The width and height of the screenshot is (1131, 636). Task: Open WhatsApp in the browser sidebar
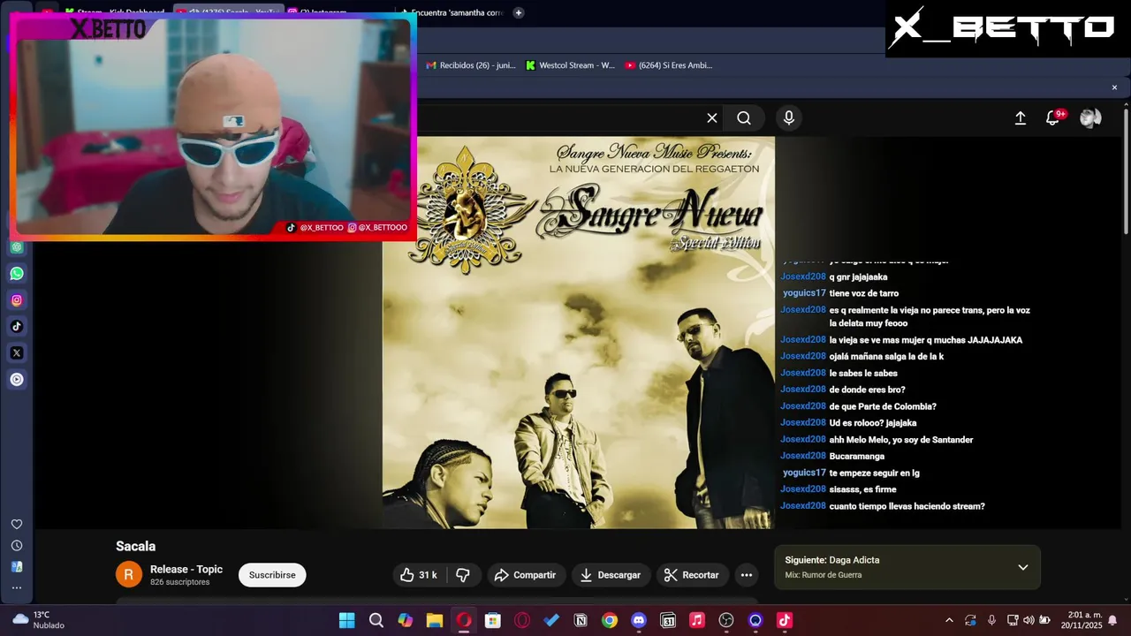pyautogui.click(x=17, y=274)
